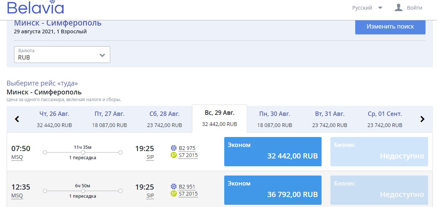
Task: Click the '29 августа 2021, 1 Взрослый' text
Action: (50, 31)
